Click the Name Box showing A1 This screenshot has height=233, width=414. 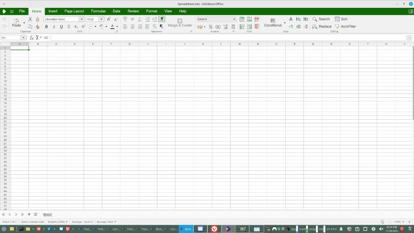tap(12, 38)
